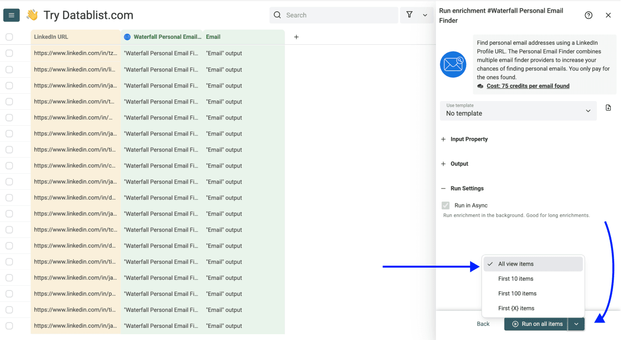
Task: Click the blue enrichment icon on Waterfall column header
Action: coord(127,36)
